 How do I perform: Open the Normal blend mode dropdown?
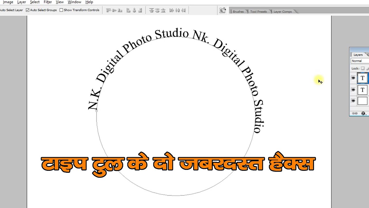click(360, 61)
